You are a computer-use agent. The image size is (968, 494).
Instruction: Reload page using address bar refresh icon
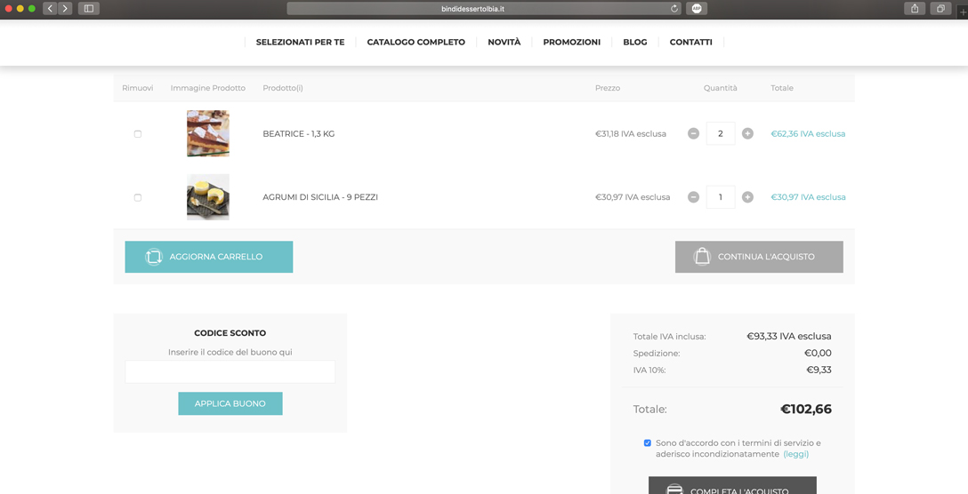pos(674,9)
